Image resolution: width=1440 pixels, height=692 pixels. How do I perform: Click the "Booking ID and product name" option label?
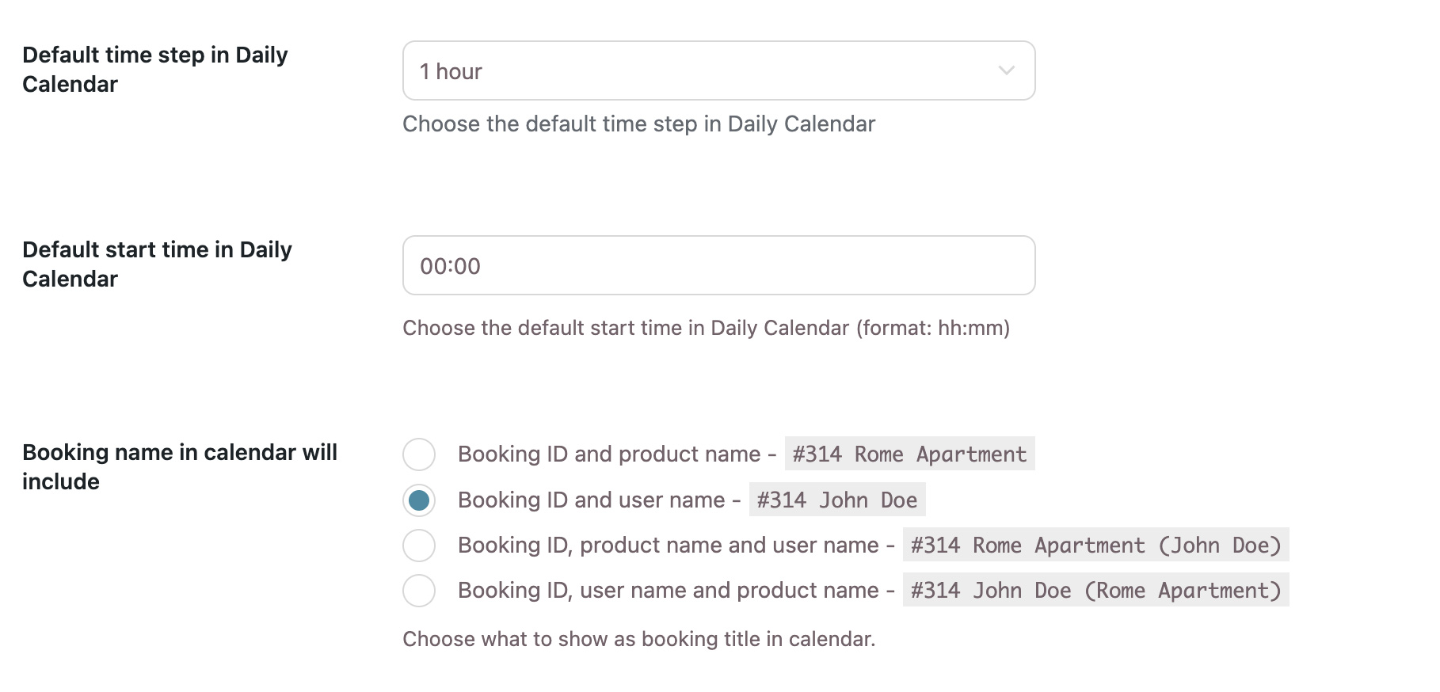[x=608, y=454]
